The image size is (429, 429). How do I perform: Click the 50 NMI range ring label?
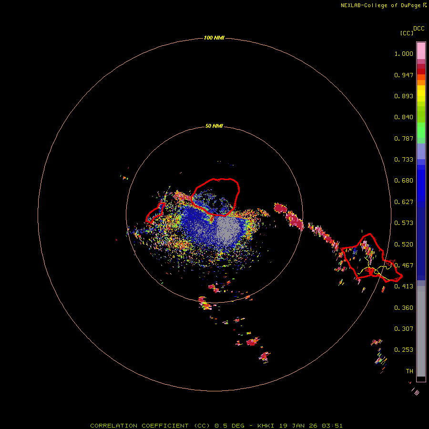tap(214, 126)
